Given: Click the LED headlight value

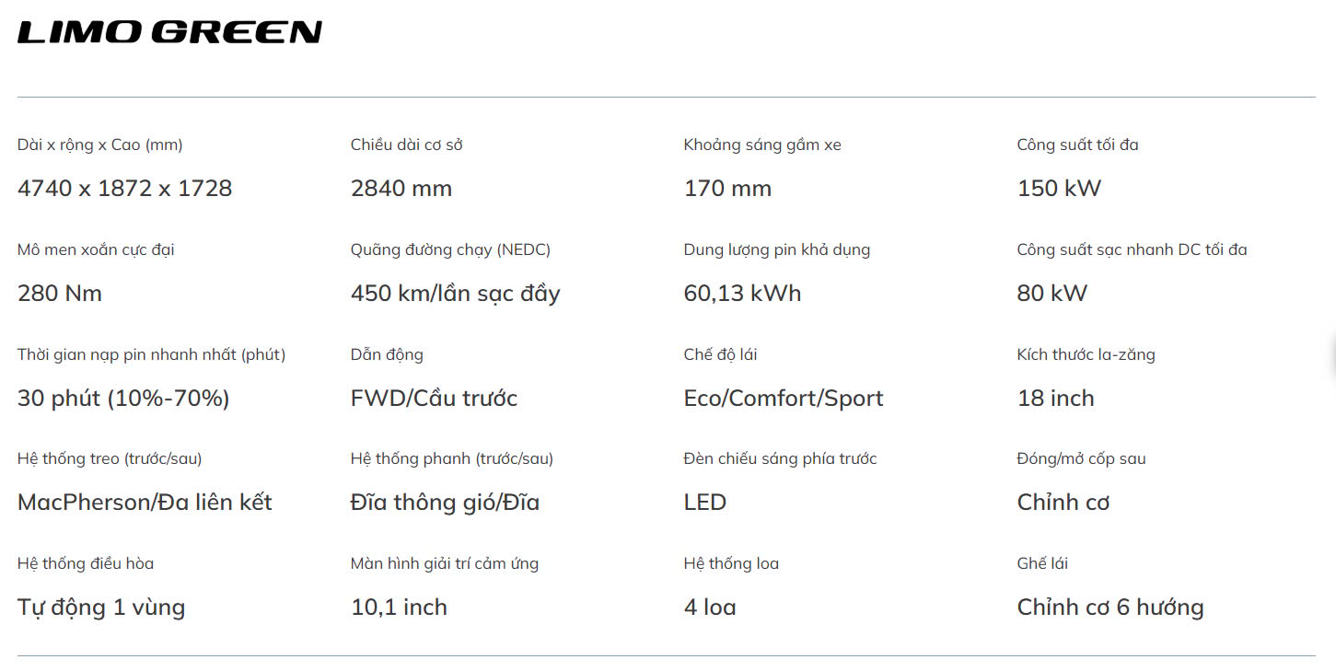Looking at the screenshot, I should (704, 503).
